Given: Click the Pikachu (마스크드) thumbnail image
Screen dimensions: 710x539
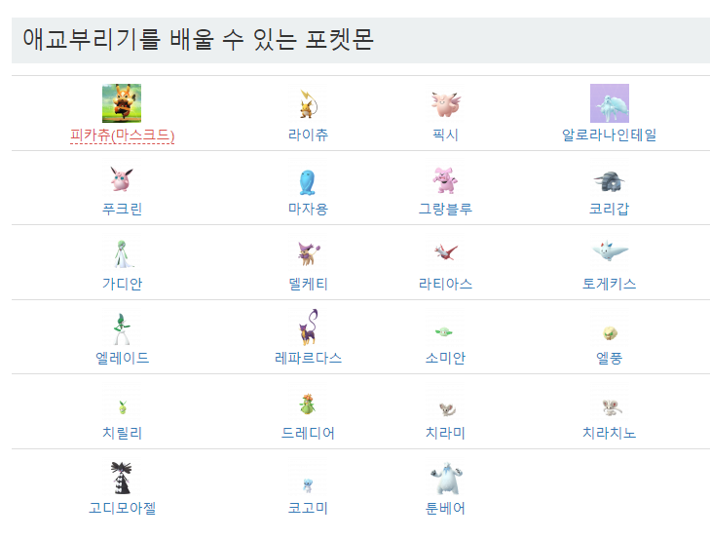Looking at the screenshot, I should (x=122, y=103).
